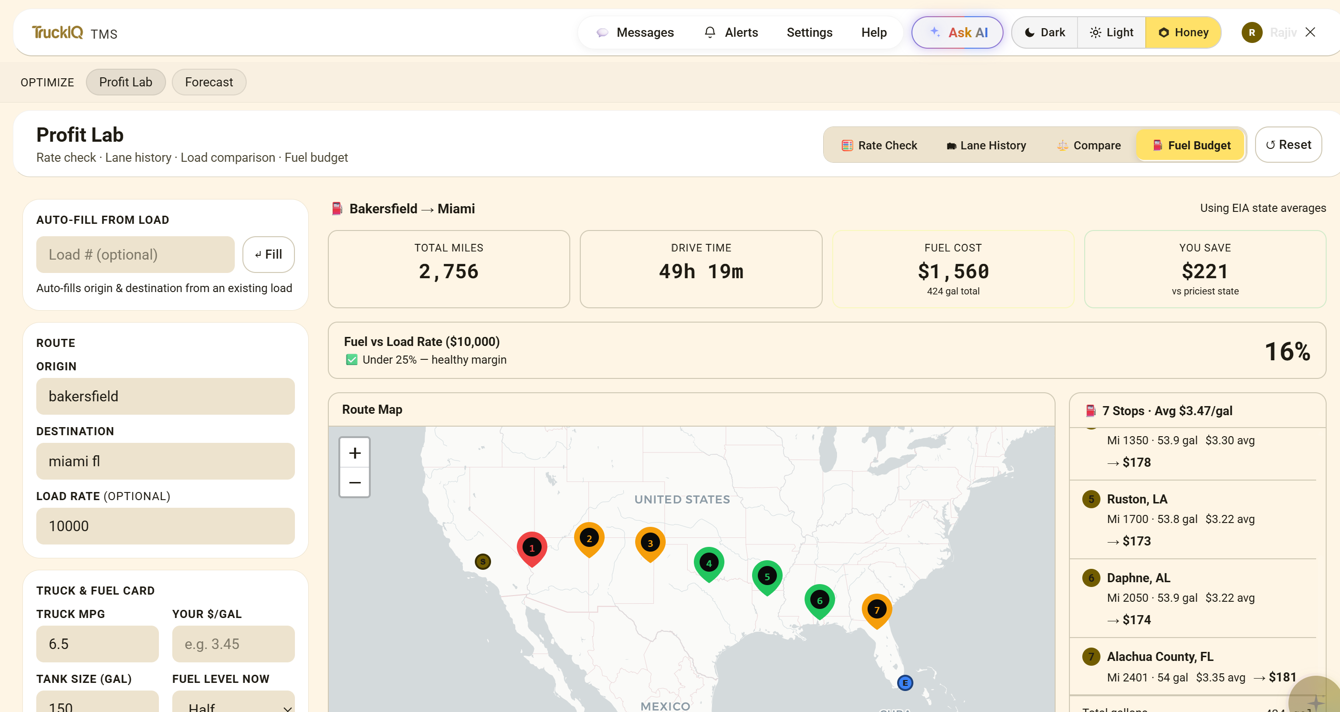The height and width of the screenshot is (712, 1340).
Task: Select the Profit Lab tab
Action: click(126, 82)
